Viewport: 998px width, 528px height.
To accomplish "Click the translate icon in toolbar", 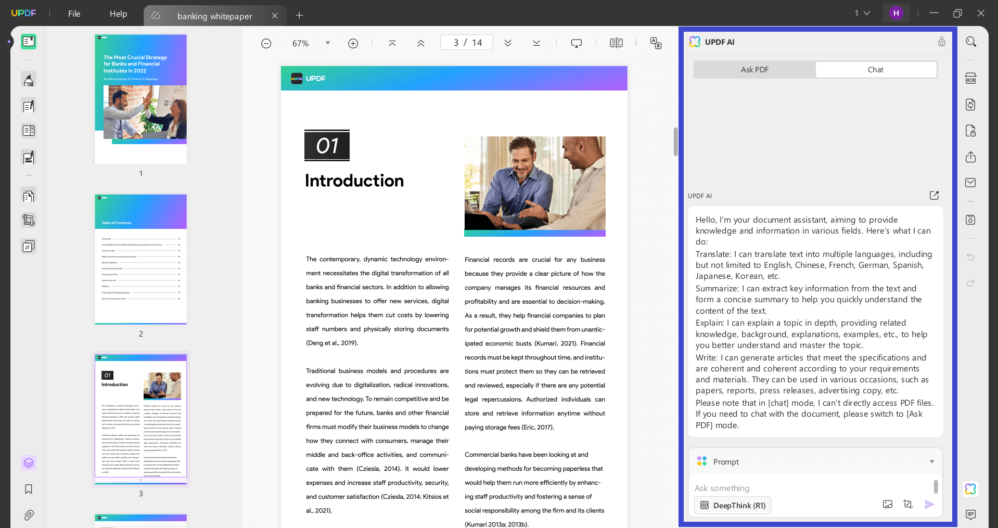I will click(656, 43).
